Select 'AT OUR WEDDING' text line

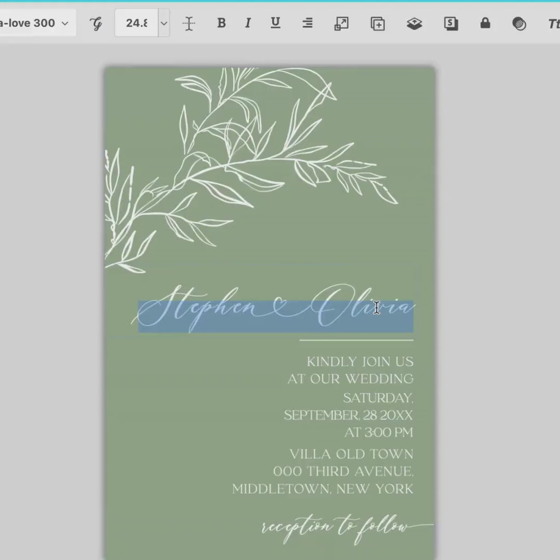[x=351, y=379]
